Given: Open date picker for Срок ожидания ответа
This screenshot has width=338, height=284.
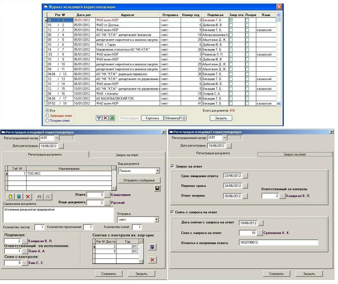Looking at the screenshot, I should coord(245,176).
